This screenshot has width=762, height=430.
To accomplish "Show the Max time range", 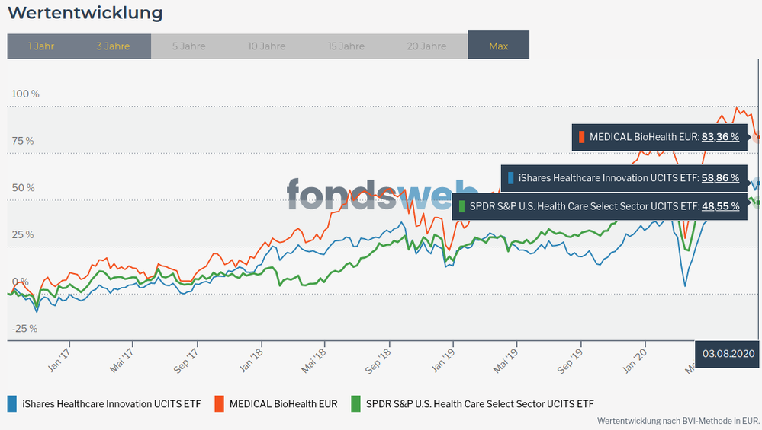I will pos(498,46).
